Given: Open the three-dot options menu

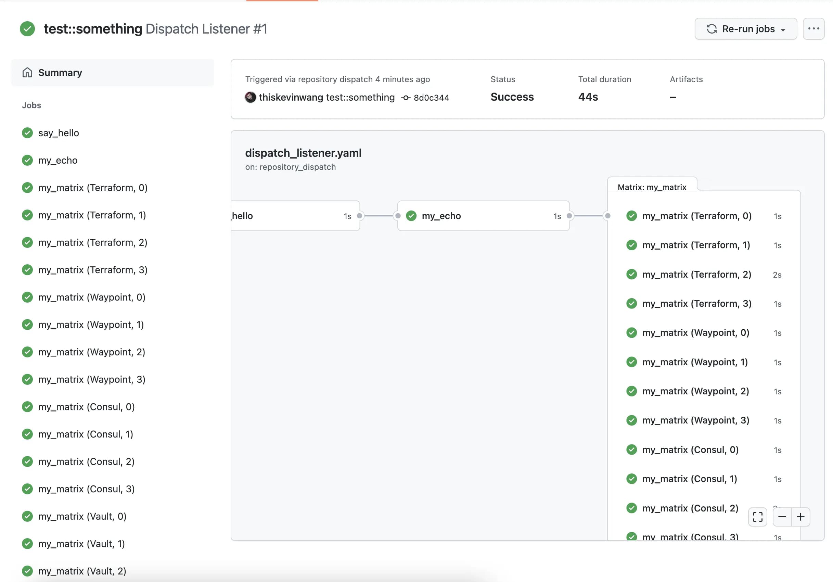Looking at the screenshot, I should 813,29.
